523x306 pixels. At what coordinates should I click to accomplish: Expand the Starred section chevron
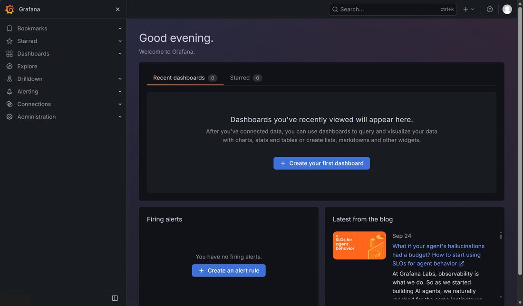pyautogui.click(x=120, y=41)
